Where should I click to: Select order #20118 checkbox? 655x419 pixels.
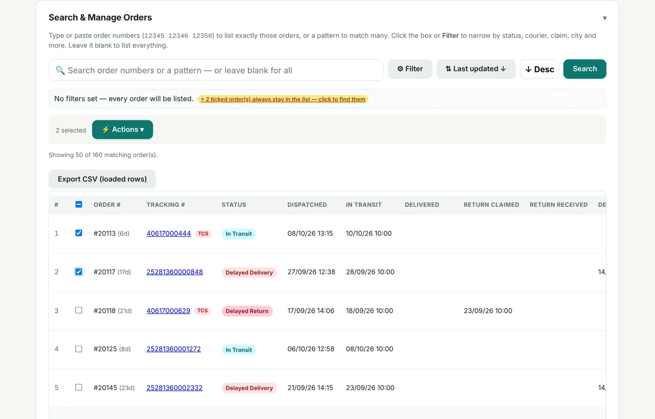click(x=79, y=310)
